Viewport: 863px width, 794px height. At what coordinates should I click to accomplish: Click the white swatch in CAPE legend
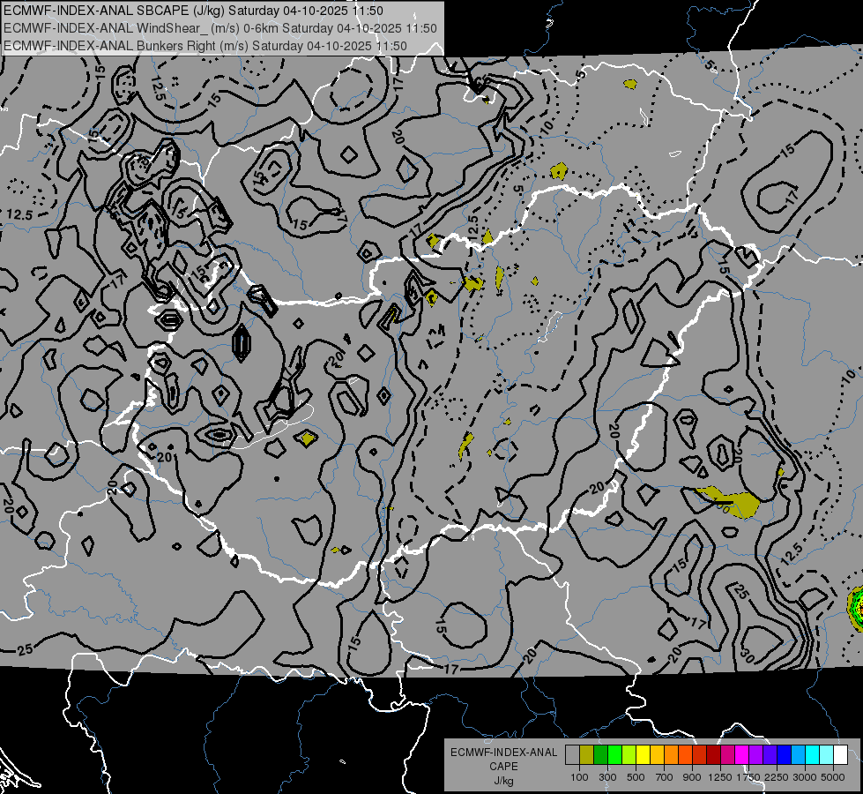pyautogui.click(x=840, y=755)
